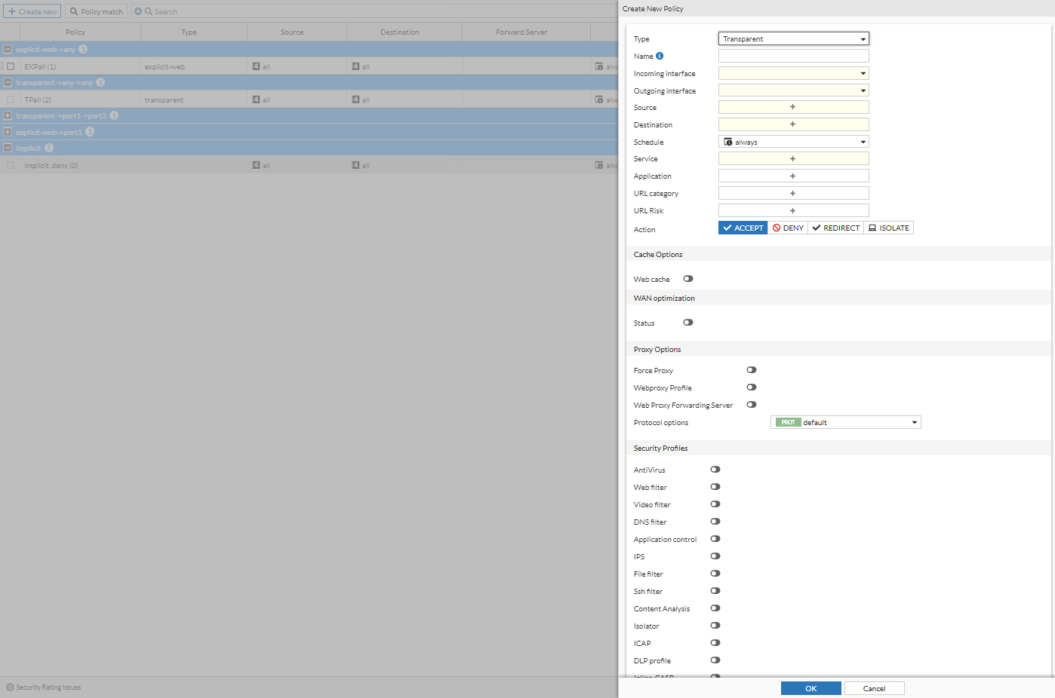
Task: Open the Protocol options dropdown
Action: coord(845,422)
